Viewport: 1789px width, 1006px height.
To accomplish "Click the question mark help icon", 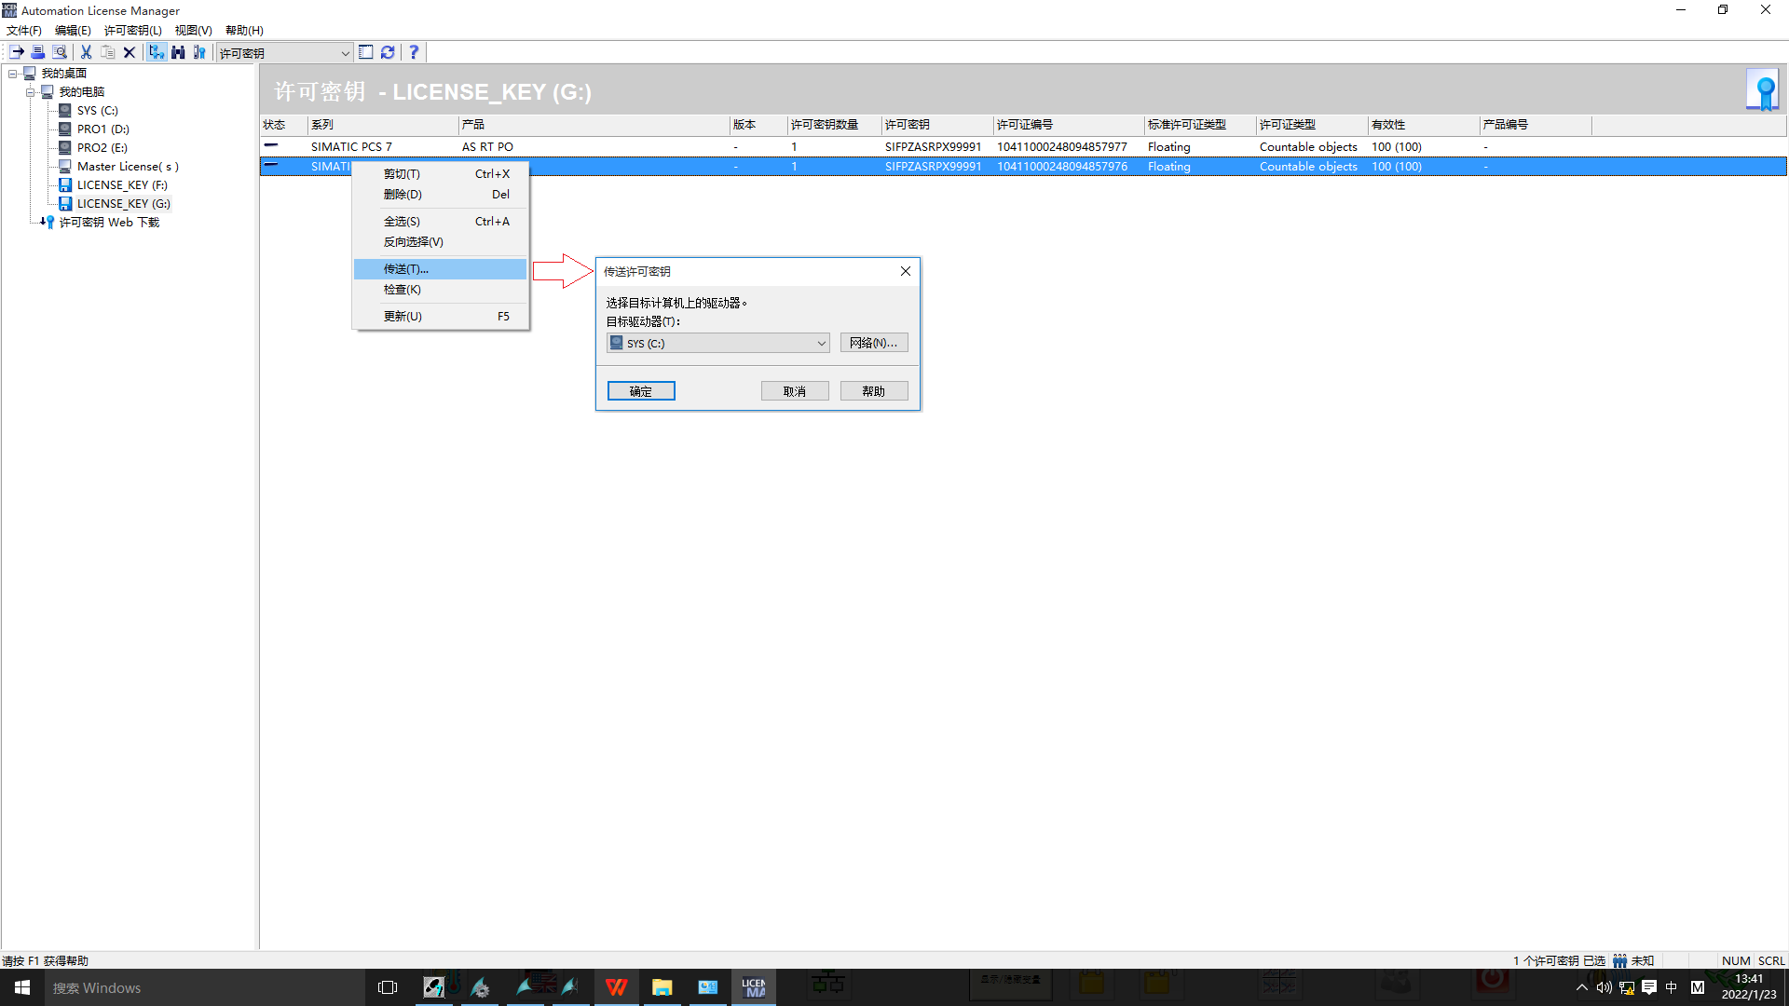I will point(414,52).
